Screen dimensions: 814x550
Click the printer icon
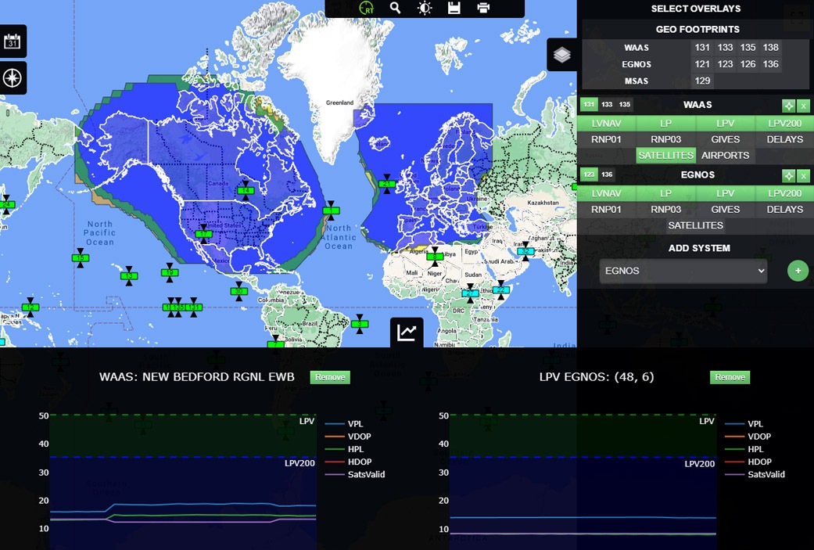click(x=483, y=8)
